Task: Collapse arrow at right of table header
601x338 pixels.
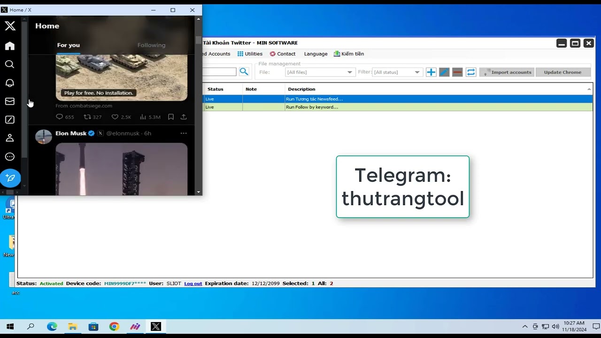Action: tap(589, 89)
